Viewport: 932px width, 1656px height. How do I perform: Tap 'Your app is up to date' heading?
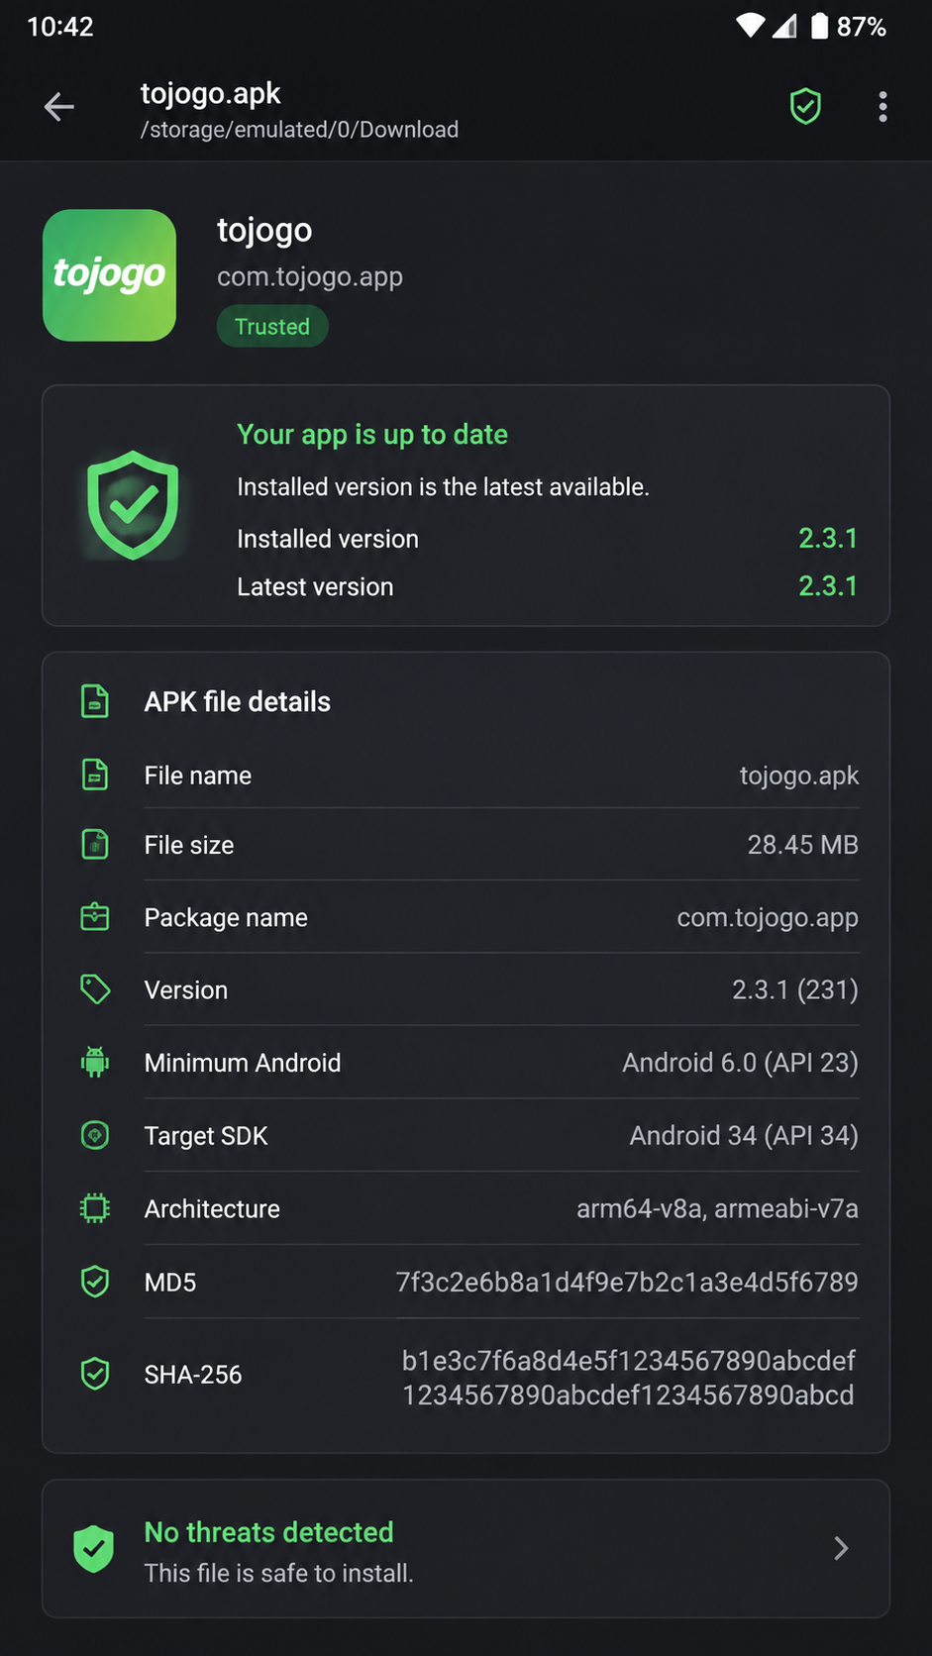[x=372, y=434]
